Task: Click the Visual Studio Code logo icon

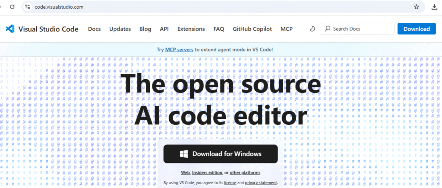Action: (10, 29)
